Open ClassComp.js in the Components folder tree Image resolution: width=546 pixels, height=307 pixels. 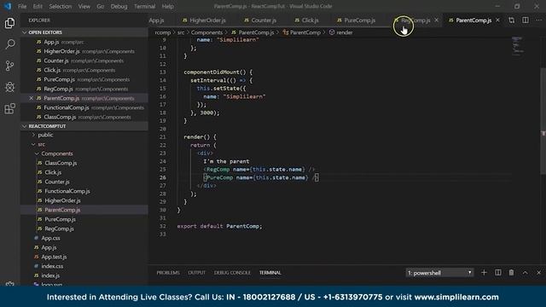[61, 163]
